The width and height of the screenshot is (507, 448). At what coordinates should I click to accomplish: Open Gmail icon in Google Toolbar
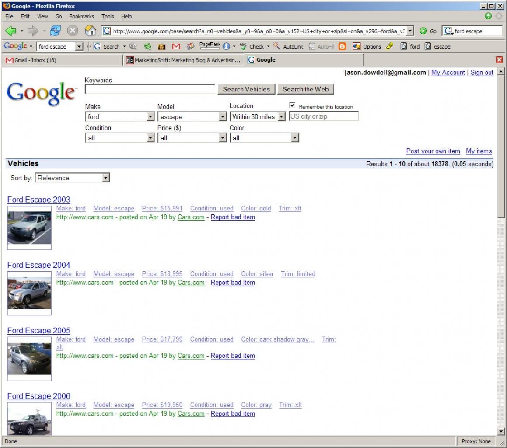click(176, 46)
